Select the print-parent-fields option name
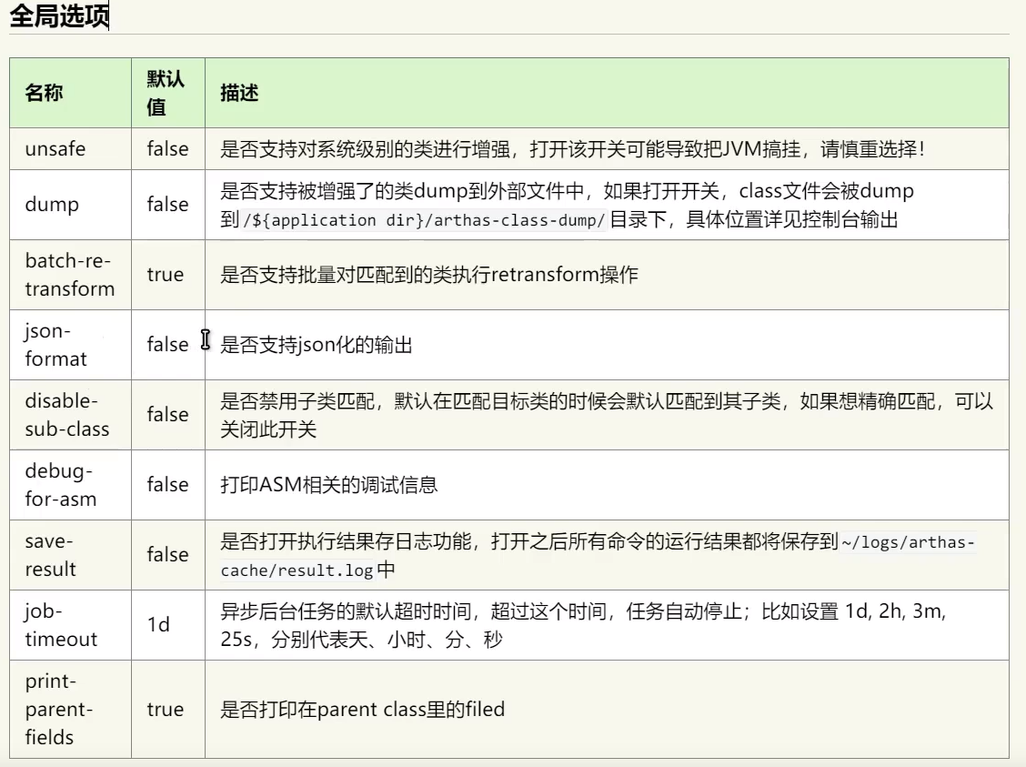Viewport: 1026px width, 767px height. click(59, 710)
